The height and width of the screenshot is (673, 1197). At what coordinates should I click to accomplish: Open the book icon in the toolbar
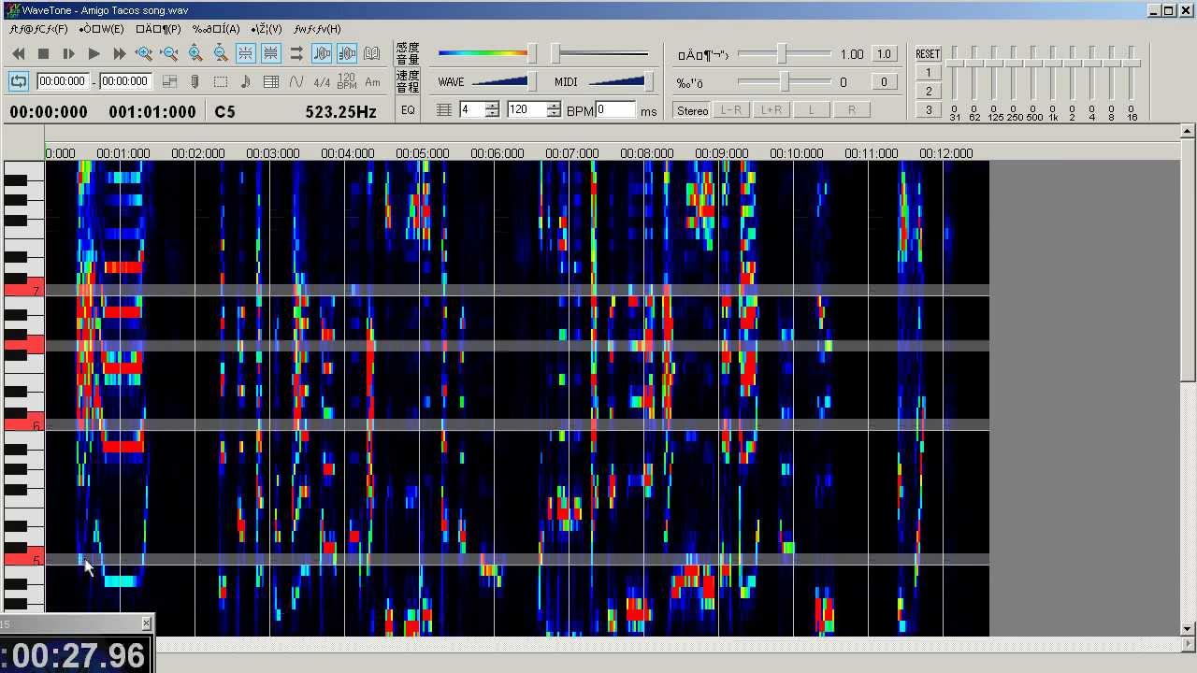pyautogui.click(x=371, y=53)
